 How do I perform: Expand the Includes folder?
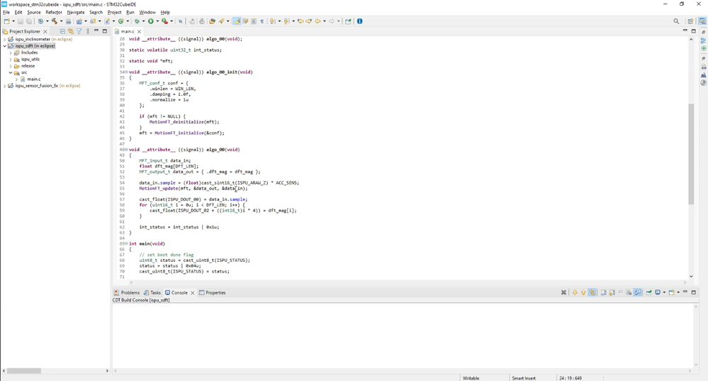click(11, 53)
